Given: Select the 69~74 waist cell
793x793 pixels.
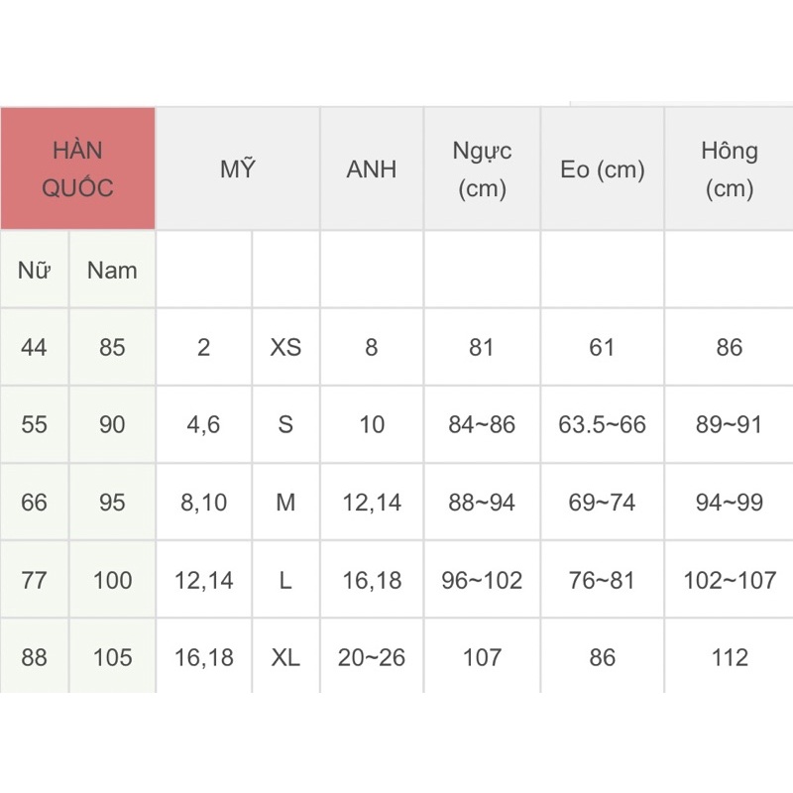Looking at the screenshot, I should [x=603, y=502].
